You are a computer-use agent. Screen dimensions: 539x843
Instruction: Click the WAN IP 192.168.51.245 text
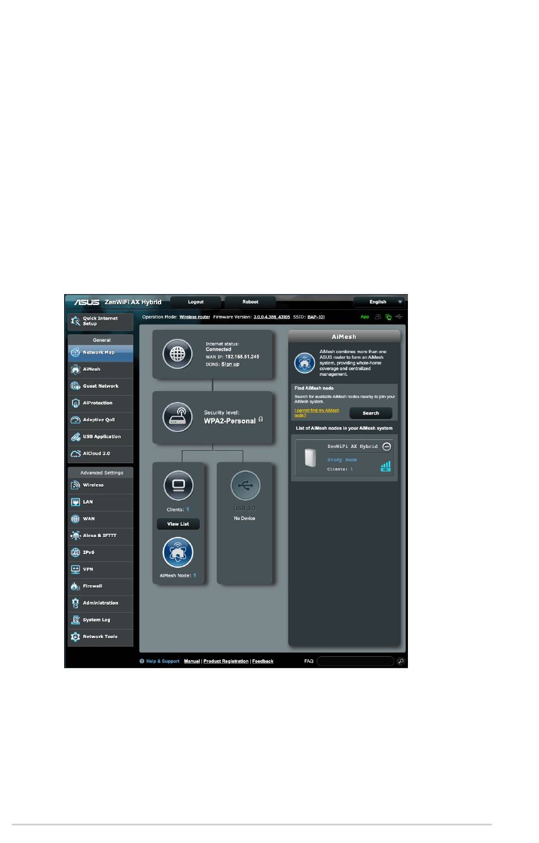coord(242,357)
